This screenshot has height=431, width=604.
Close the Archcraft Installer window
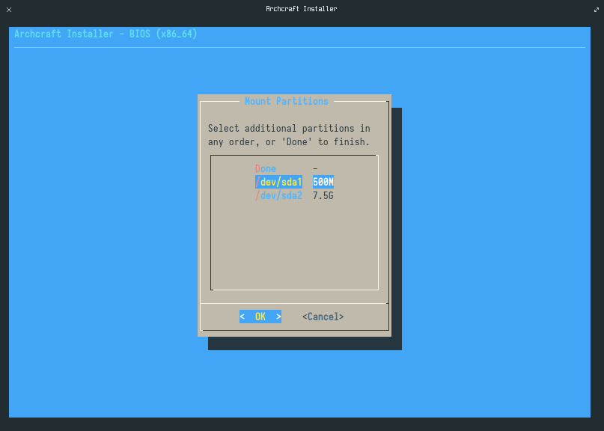tap(9, 10)
